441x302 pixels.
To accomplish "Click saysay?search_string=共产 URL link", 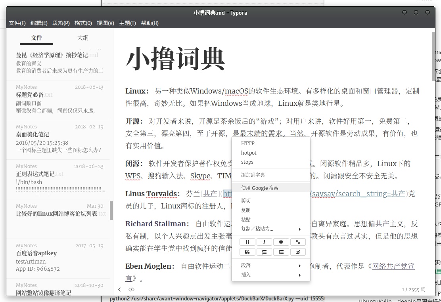I will point(359,194).
